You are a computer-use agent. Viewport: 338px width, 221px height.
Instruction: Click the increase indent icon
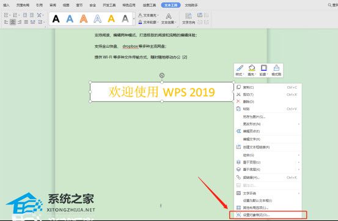click(32, 15)
